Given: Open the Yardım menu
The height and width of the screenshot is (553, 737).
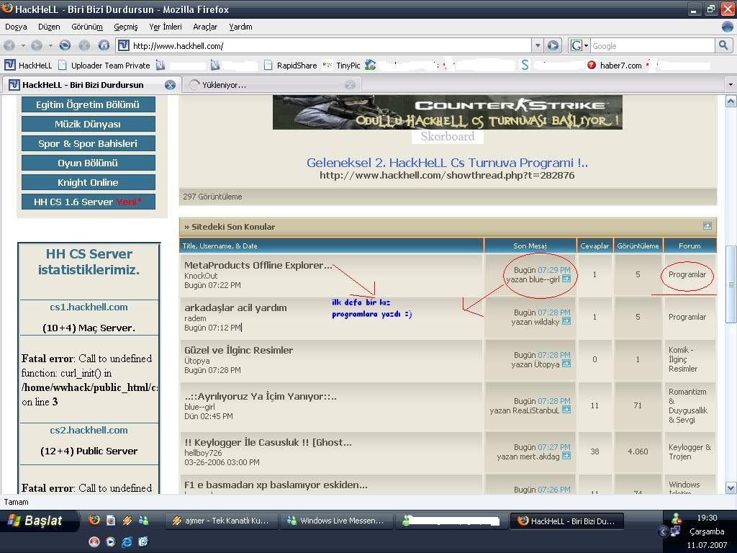Looking at the screenshot, I should 240,27.
